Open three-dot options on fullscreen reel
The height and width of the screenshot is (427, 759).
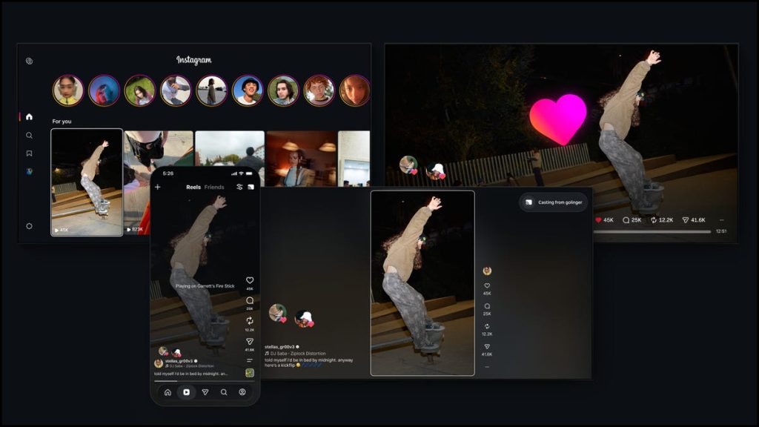coord(721,219)
